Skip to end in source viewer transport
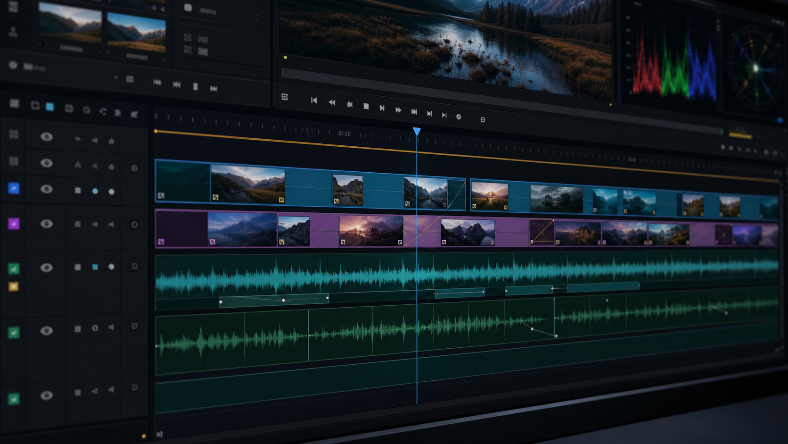 click(x=213, y=89)
